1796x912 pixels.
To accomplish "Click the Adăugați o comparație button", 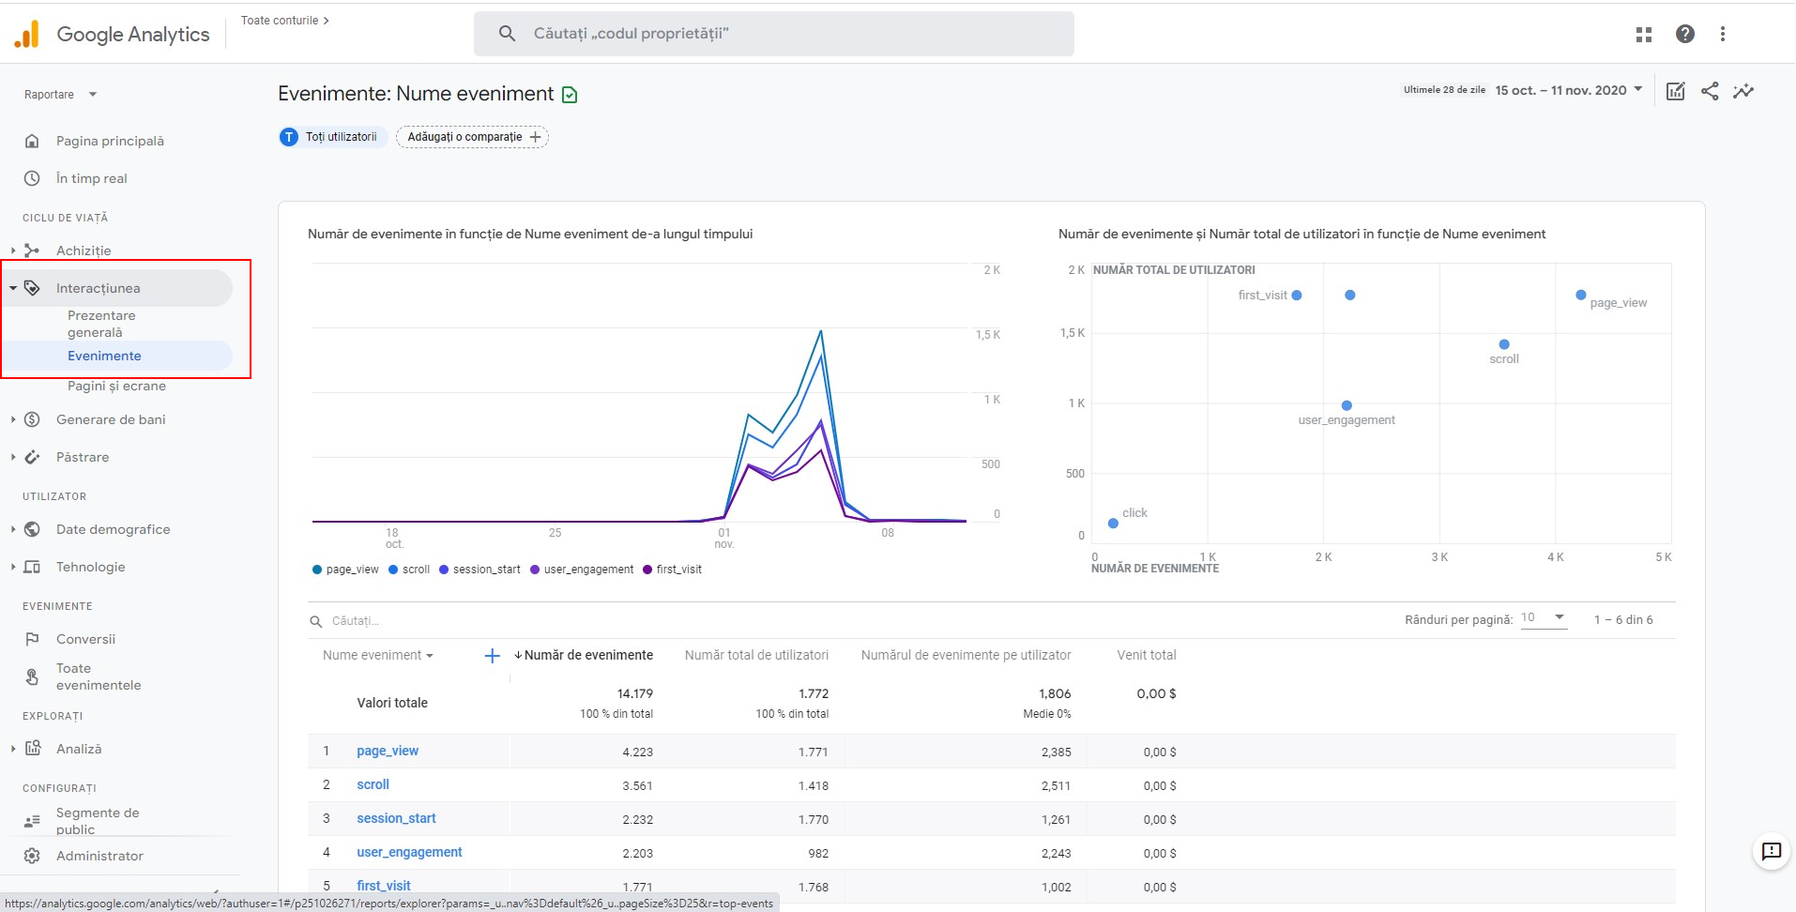I will coord(472,137).
